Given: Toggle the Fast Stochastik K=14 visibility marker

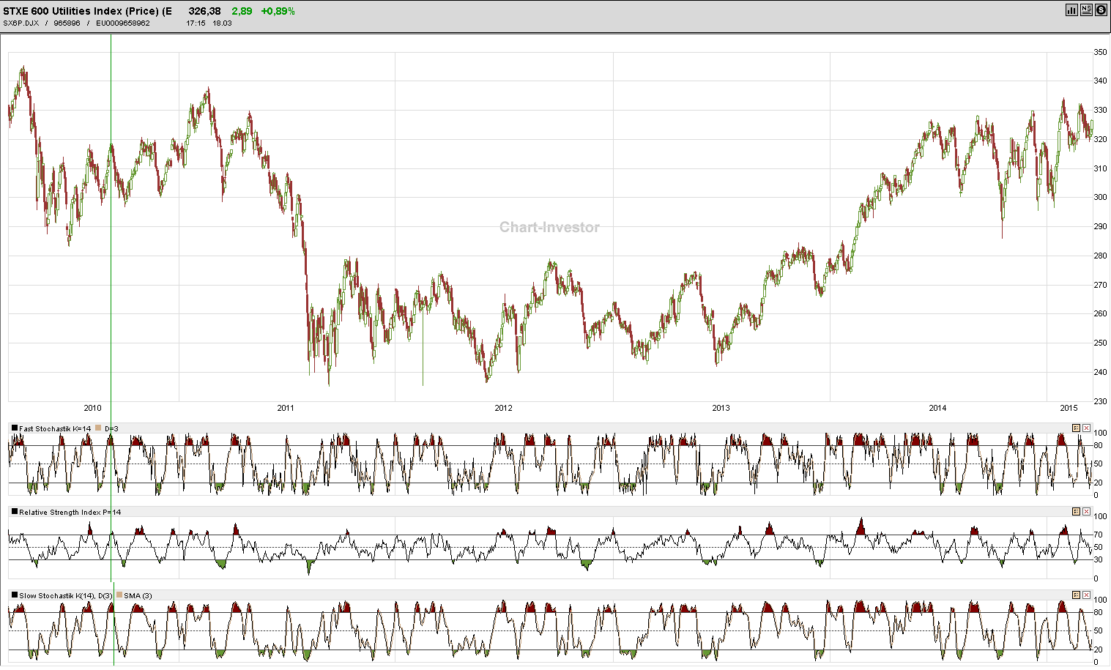Looking at the screenshot, I should point(14,428).
